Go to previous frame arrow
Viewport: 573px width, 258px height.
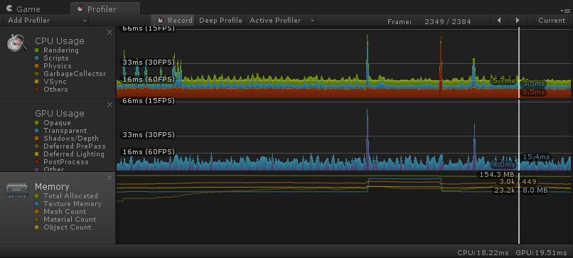499,21
